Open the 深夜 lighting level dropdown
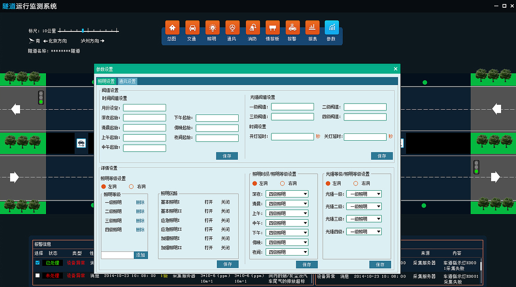 pyautogui.click(x=287, y=194)
